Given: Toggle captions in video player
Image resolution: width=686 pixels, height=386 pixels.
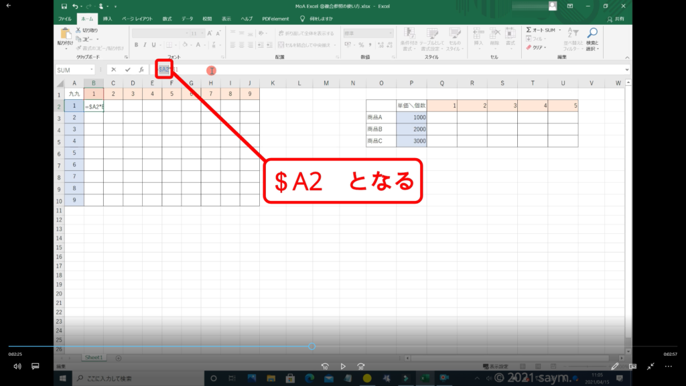Looking at the screenshot, I should [36, 367].
